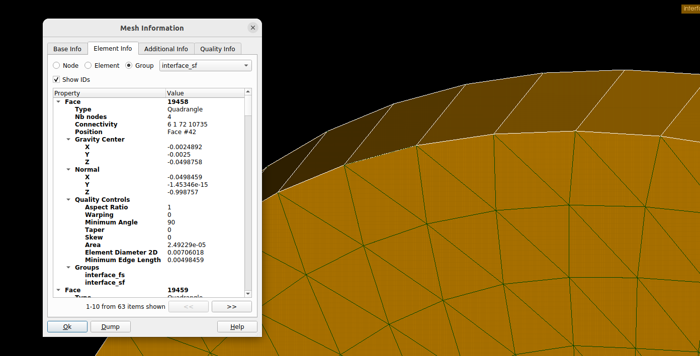Uncheck the Show IDs checkbox

pos(56,80)
